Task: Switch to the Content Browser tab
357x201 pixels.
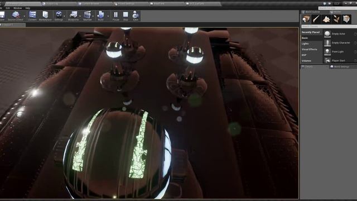Action: (x=90, y=4)
